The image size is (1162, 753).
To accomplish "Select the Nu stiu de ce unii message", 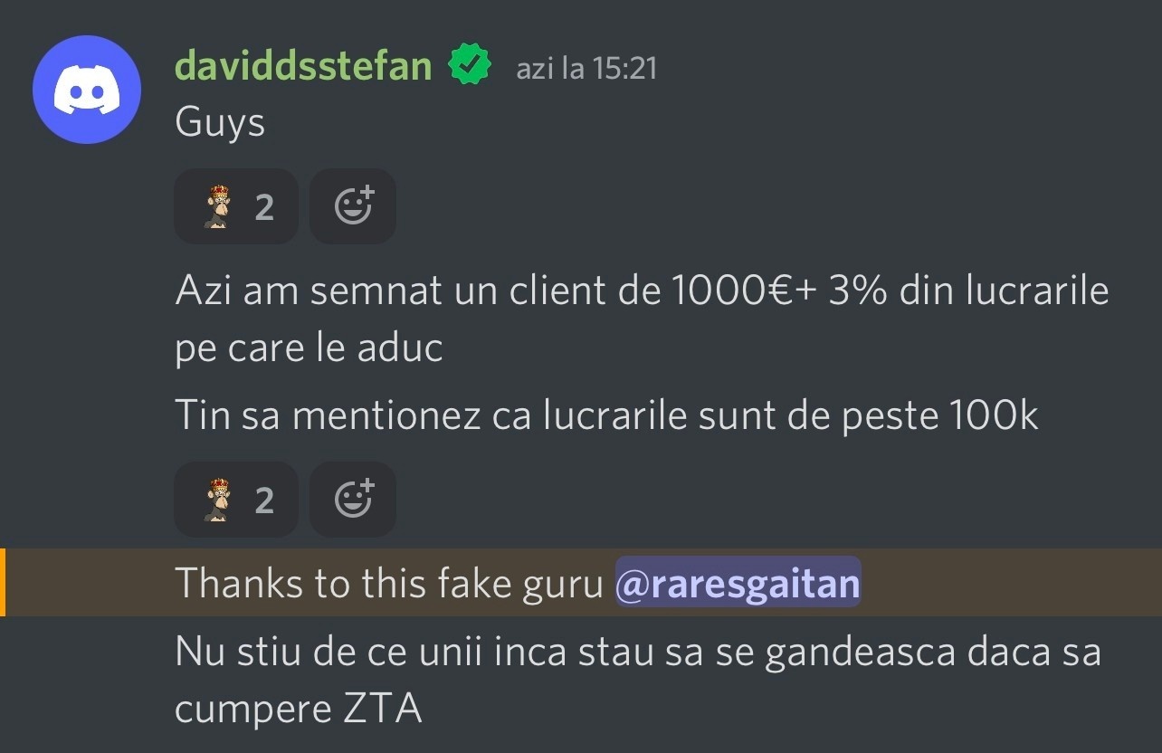I will click(637, 680).
